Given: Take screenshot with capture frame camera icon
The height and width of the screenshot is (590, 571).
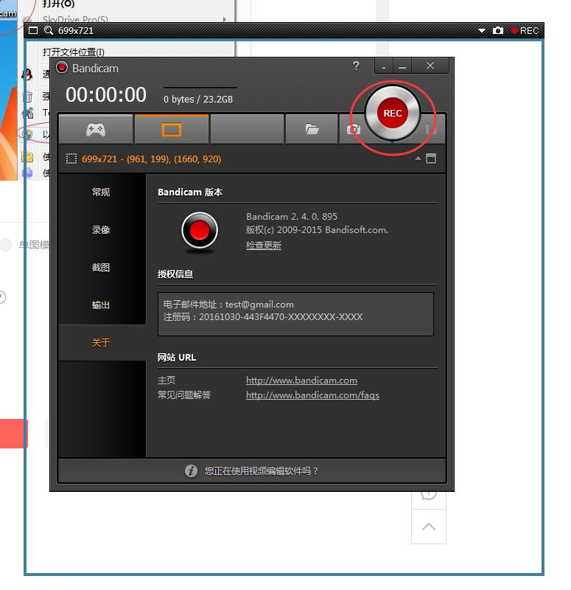Looking at the screenshot, I should tap(498, 30).
